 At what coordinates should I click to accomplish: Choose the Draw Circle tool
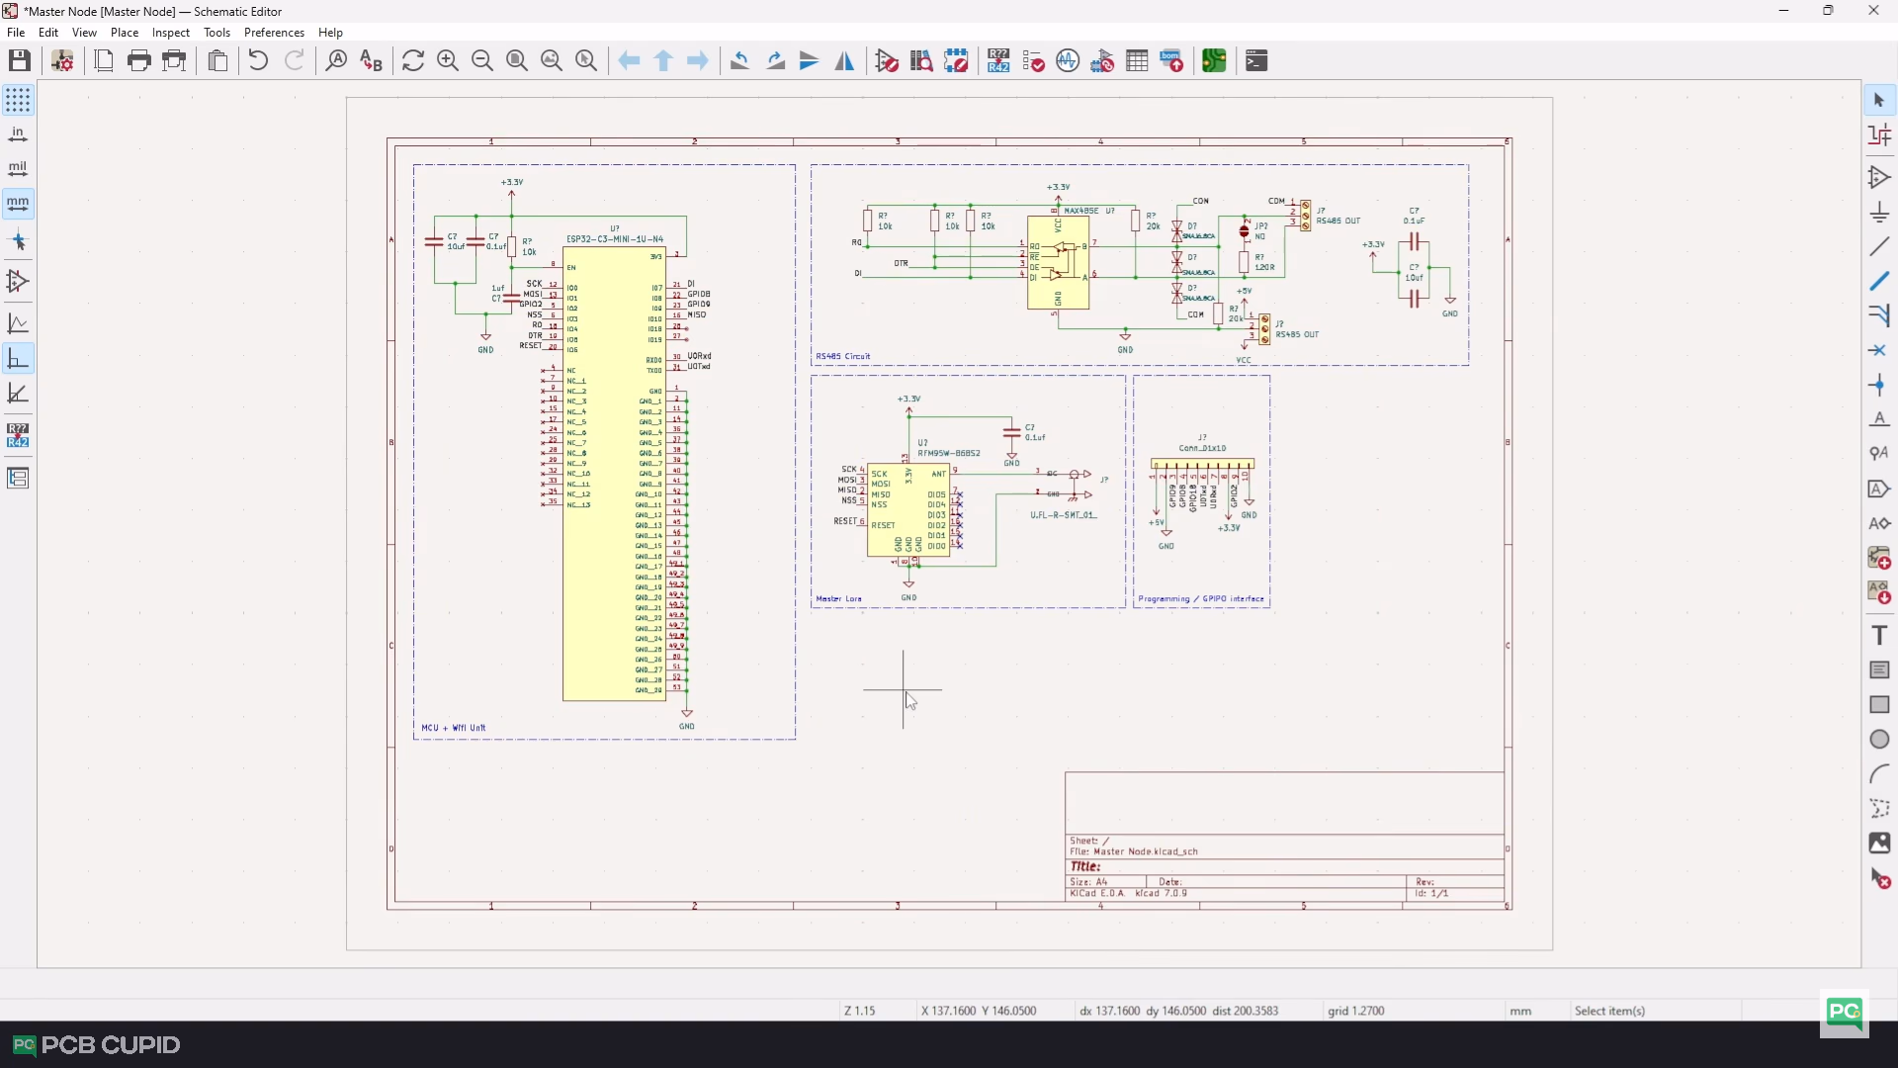pyautogui.click(x=1879, y=740)
